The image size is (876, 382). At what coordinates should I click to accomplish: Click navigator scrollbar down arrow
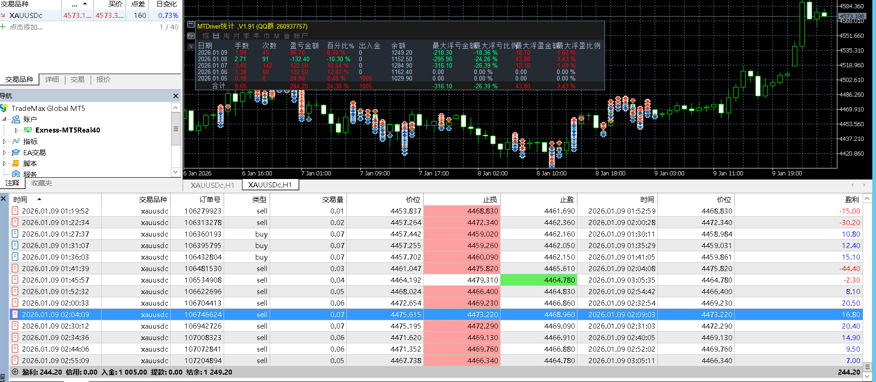click(x=175, y=172)
